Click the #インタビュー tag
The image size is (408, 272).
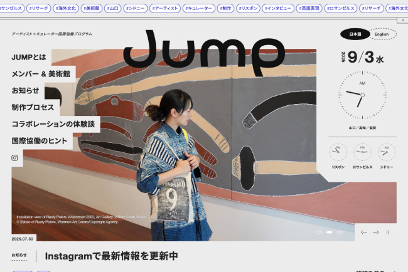tap(278, 8)
